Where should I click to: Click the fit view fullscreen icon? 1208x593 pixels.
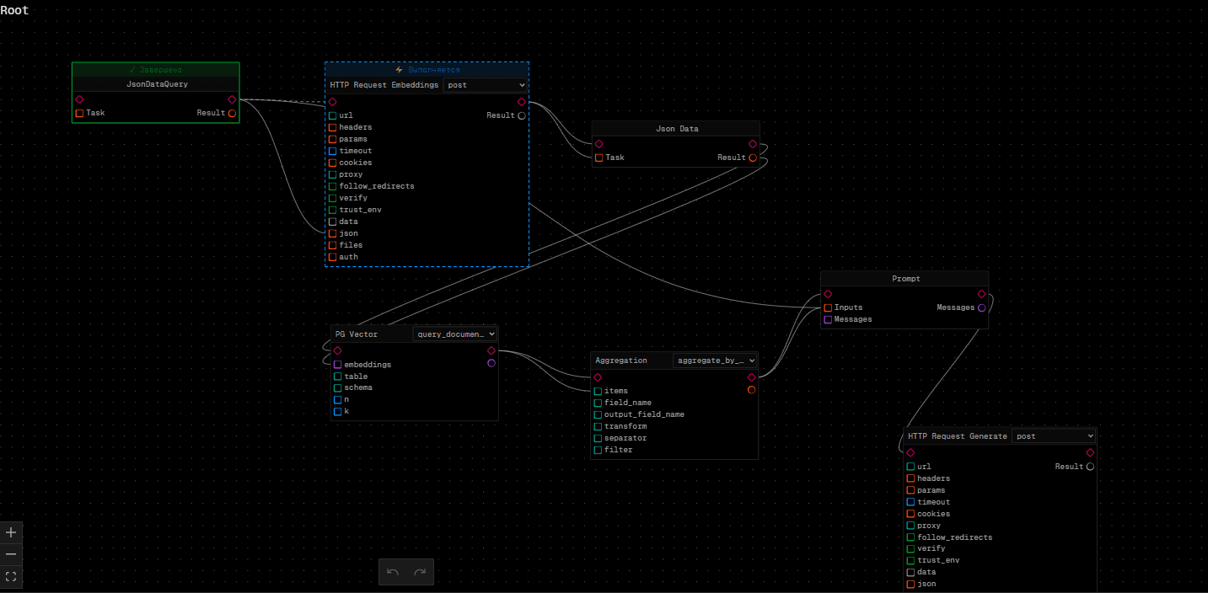[11, 577]
